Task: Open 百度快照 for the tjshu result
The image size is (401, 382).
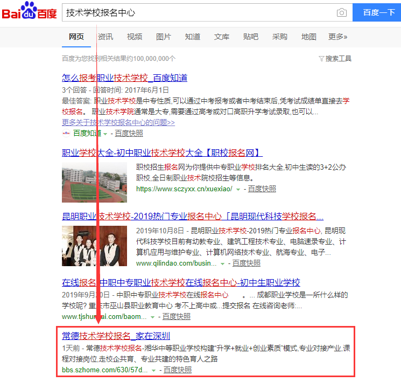Action: click(x=177, y=316)
